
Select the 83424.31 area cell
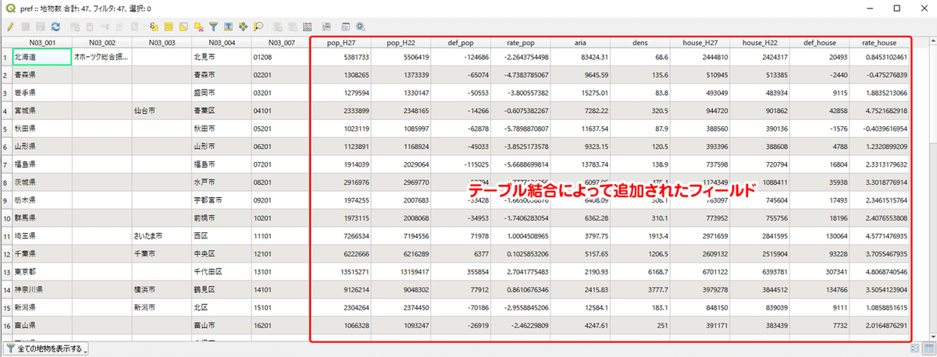(580, 57)
